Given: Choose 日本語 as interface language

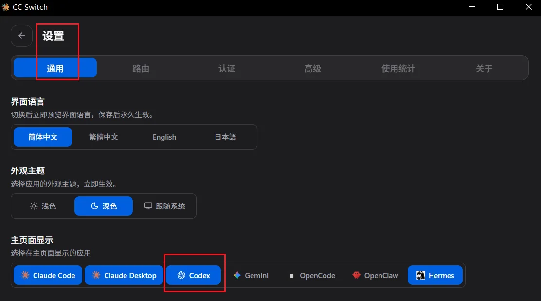Looking at the screenshot, I should click(225, 137).
